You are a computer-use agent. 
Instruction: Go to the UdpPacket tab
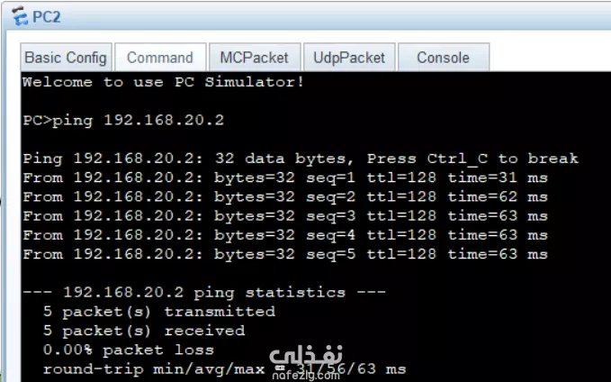349,58
